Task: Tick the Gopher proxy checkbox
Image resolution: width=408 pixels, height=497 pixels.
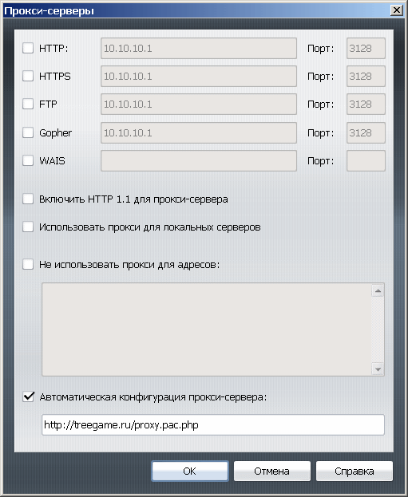Action: (x=28, y=132)
